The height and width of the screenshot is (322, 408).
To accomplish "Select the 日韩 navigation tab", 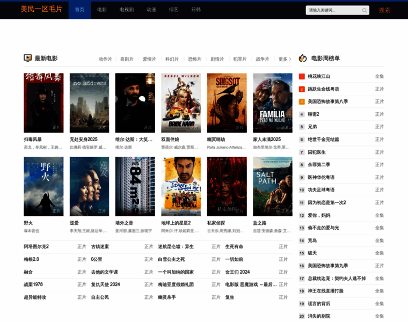I will (196, 10).
